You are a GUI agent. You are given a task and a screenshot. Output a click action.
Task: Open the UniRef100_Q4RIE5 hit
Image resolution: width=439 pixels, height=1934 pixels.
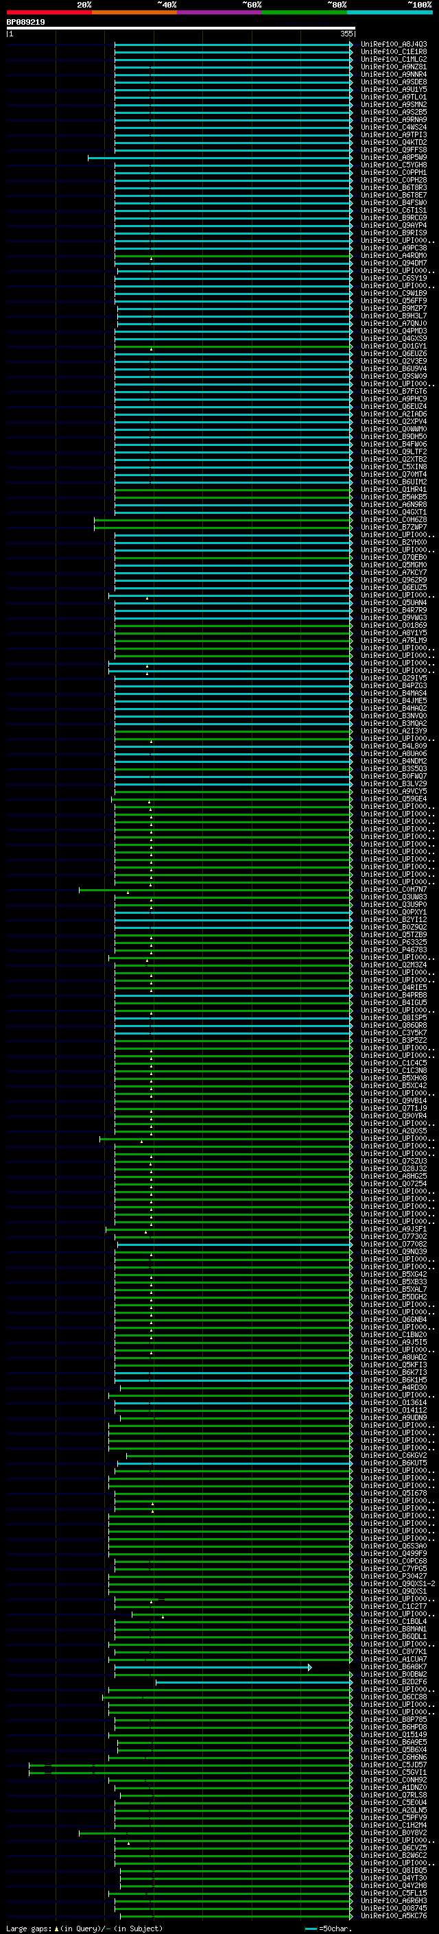pos(394,988)
